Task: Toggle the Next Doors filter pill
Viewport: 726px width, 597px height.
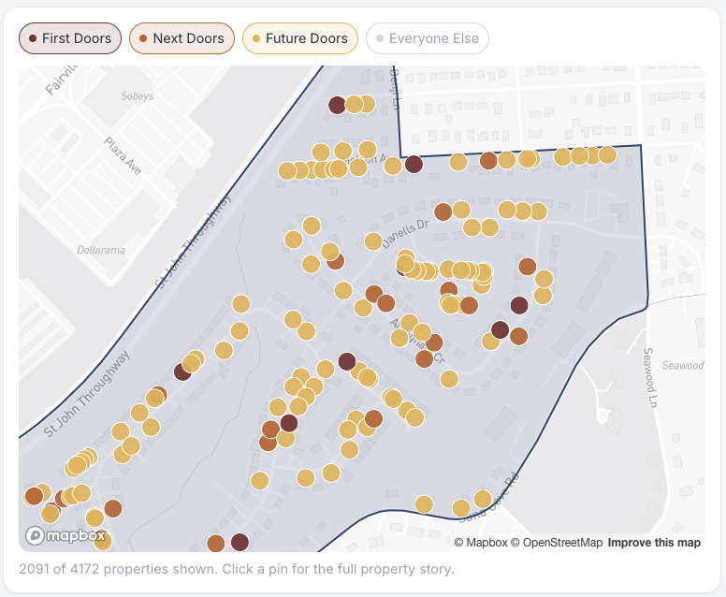Action: pyautogui.click(x=181, y=38)
